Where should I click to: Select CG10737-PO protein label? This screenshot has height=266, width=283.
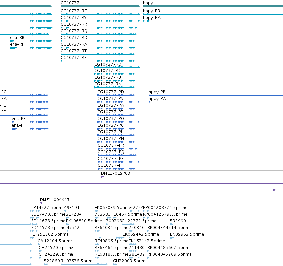coord(111,119)
